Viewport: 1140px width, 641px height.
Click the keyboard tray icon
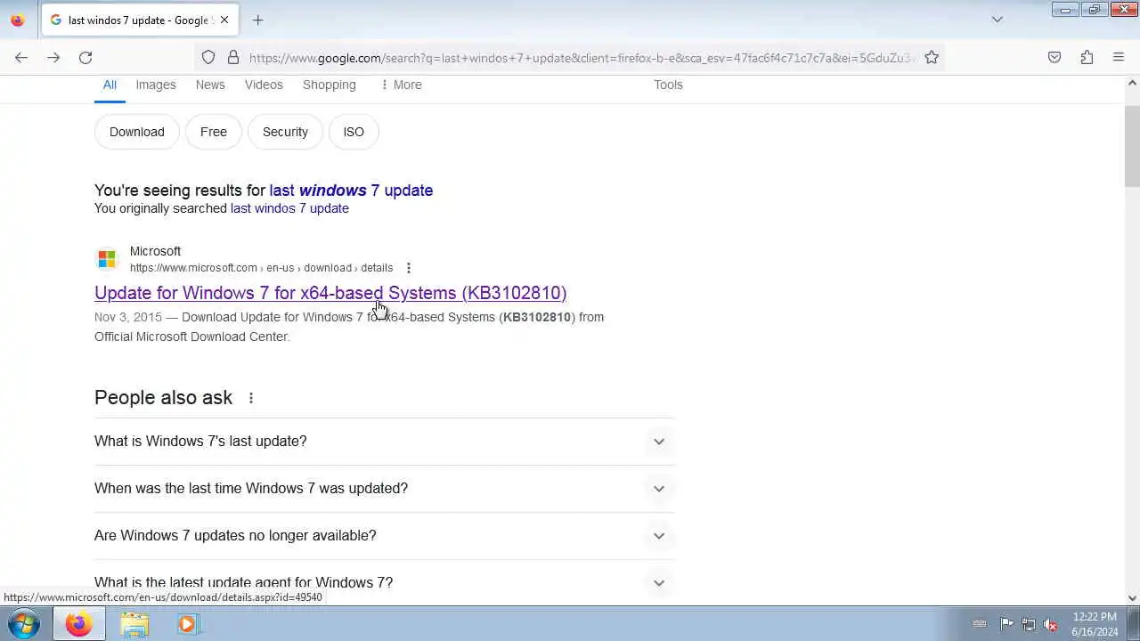click(980, 624)
